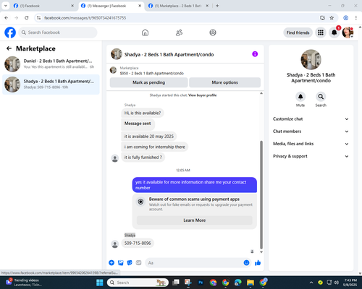
Task: Open File Explorer from taskbar
Action: (251, 282)
